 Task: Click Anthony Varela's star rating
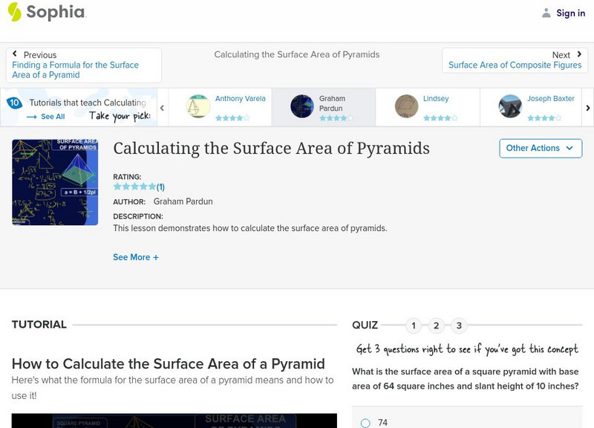[232, 118]
